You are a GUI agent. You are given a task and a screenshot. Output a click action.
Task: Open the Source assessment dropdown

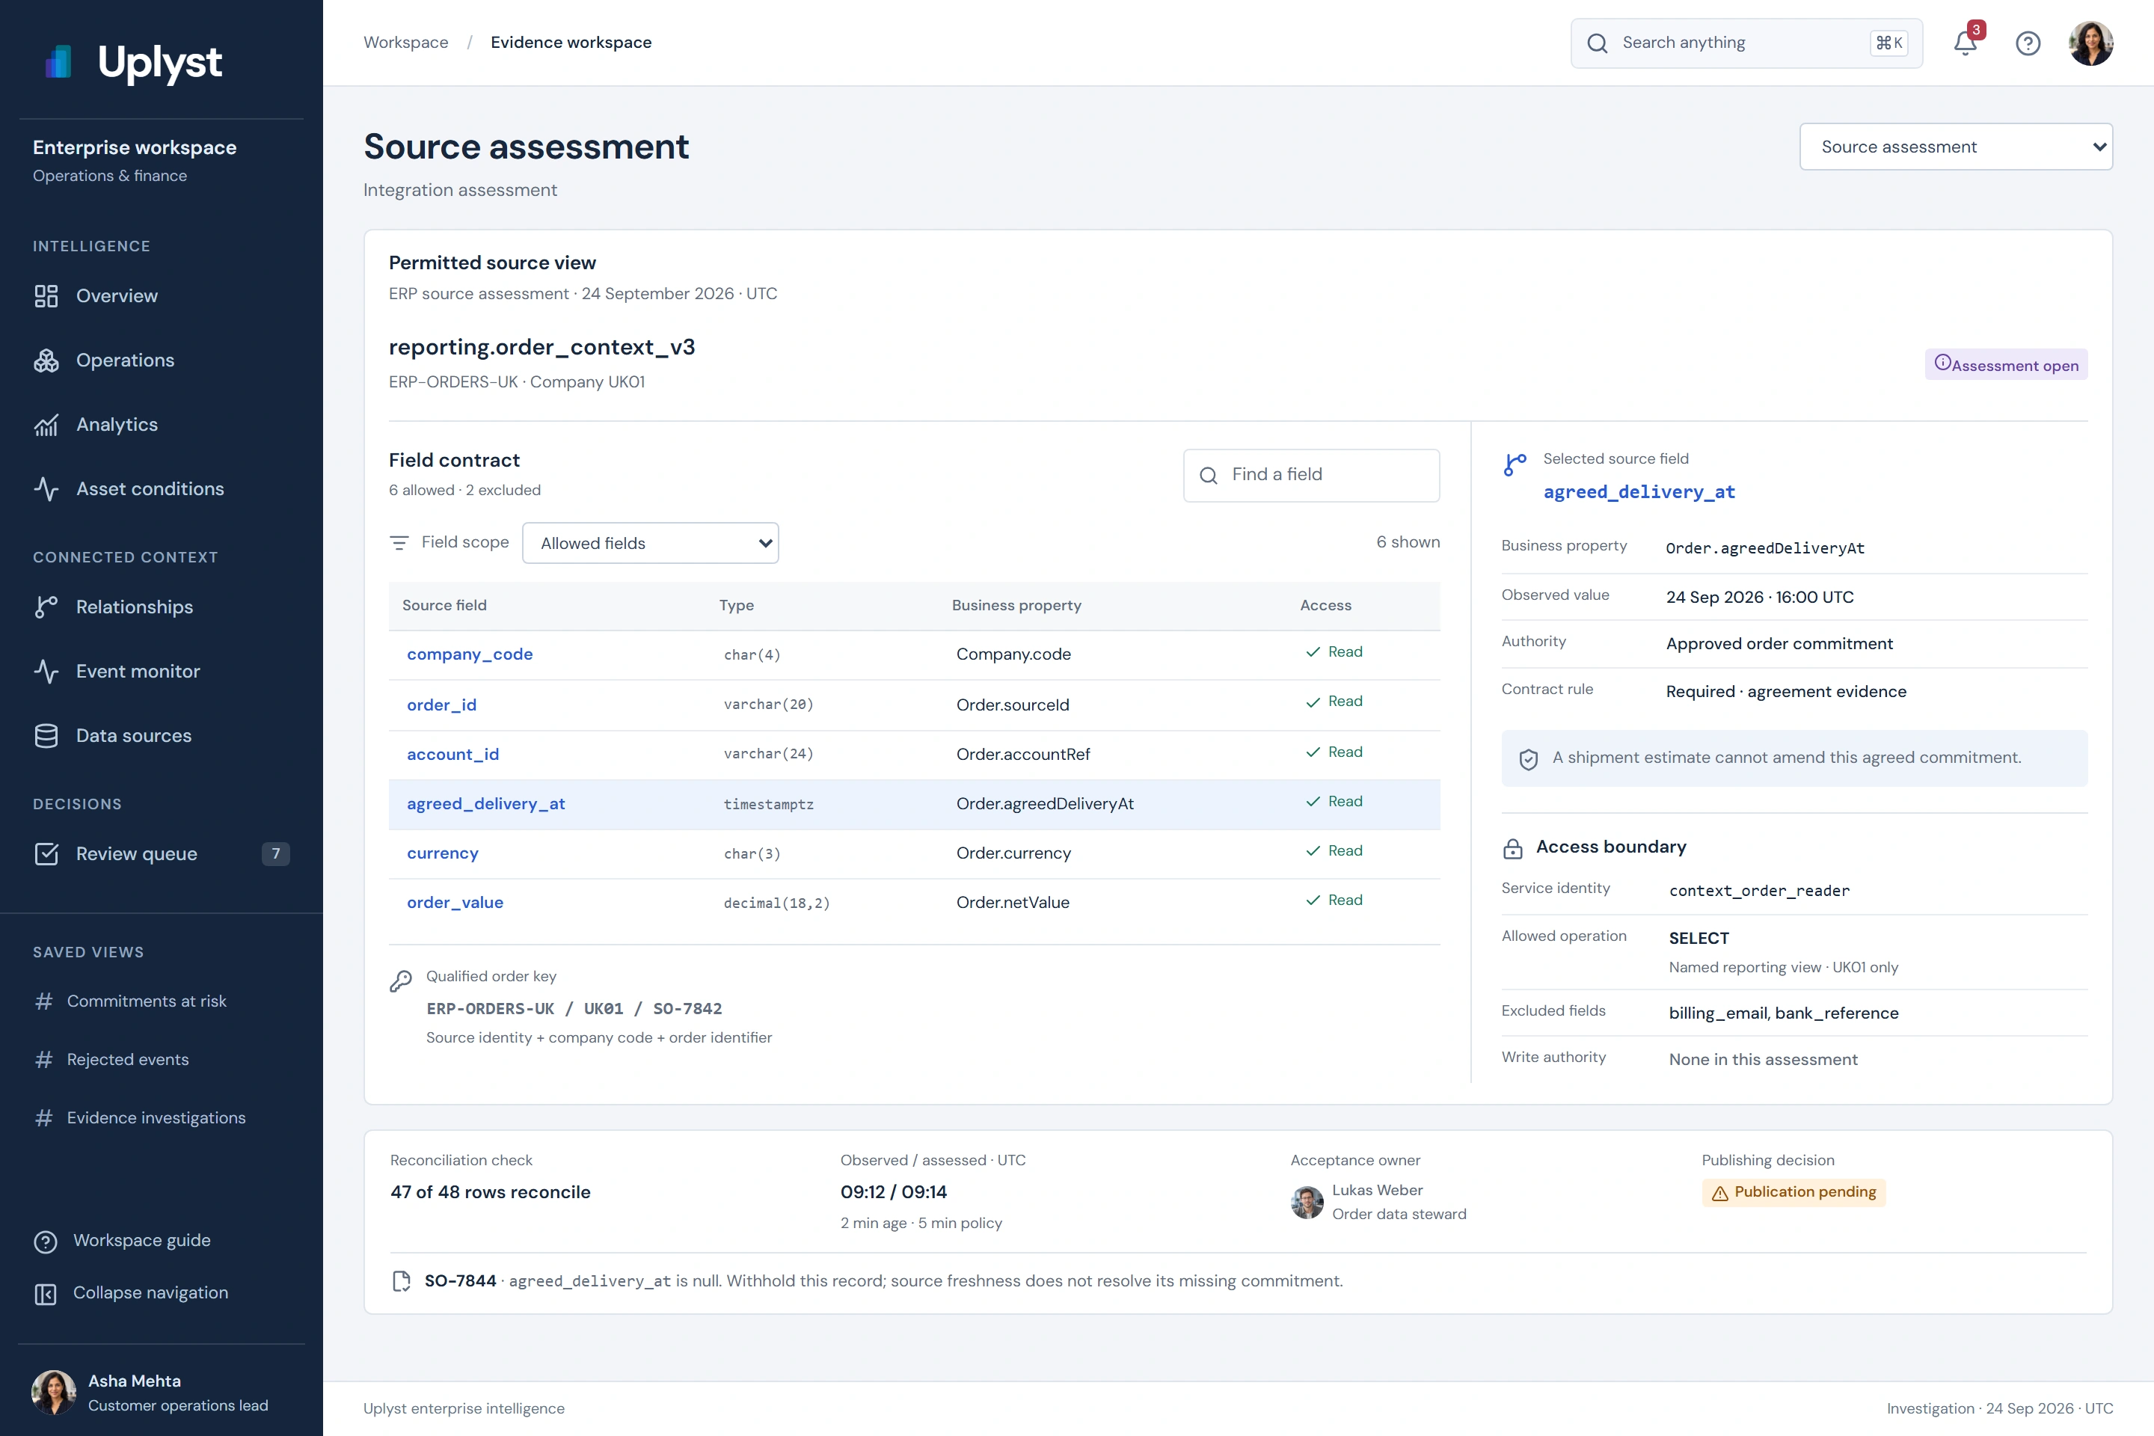pyautogui.click(x=1955, y=147)
